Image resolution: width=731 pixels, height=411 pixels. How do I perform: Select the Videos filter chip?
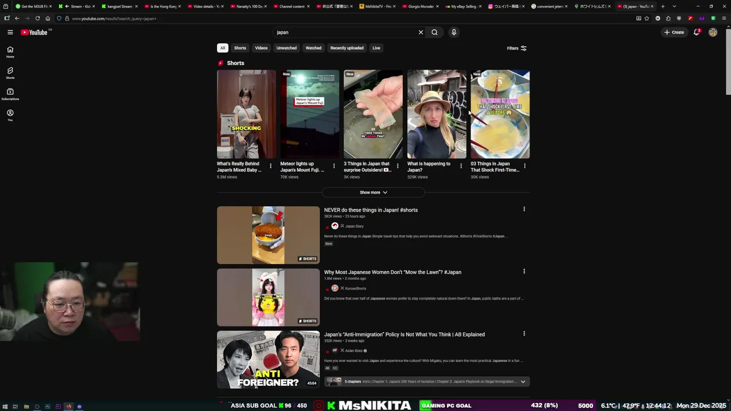pos(261,48)
